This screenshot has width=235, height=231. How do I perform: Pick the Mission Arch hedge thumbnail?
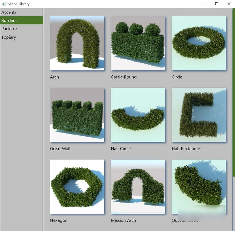pyautogui.click(x=138, y=187)
